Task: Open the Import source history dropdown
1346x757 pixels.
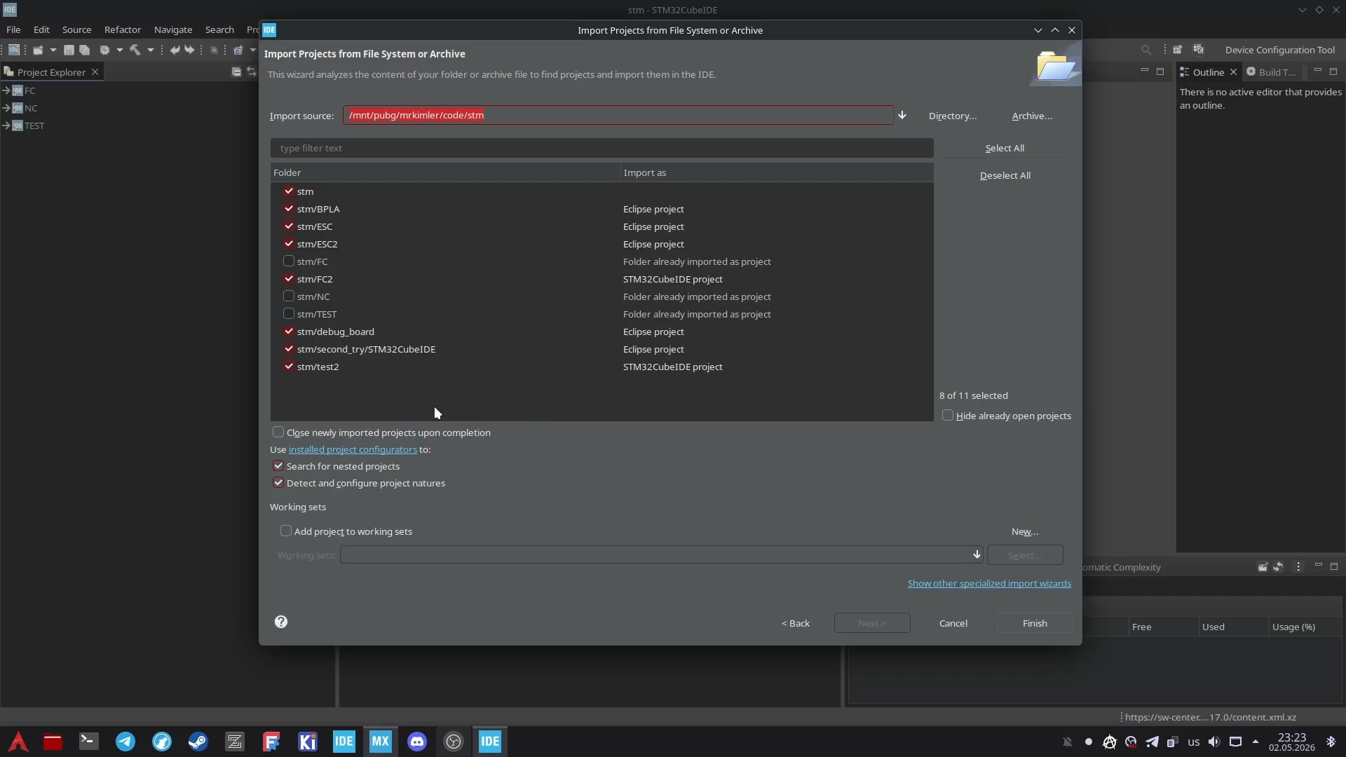Action: coord(902,115)
